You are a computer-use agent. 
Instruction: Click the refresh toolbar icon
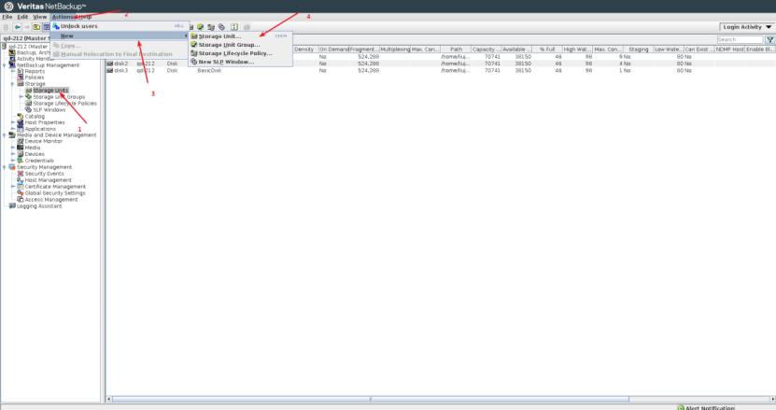coord(234,27)
